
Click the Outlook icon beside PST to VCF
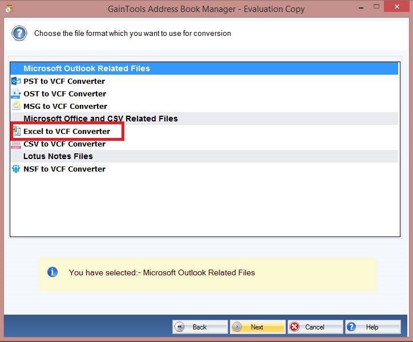tap(16, 81)
